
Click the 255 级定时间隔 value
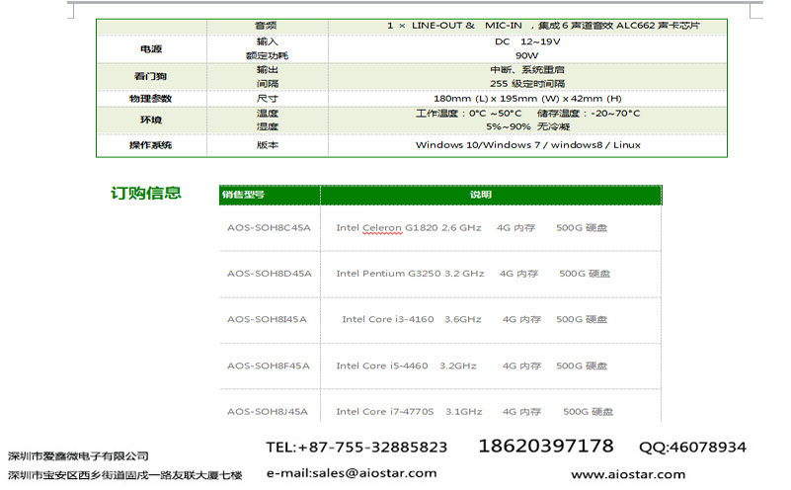527,84
